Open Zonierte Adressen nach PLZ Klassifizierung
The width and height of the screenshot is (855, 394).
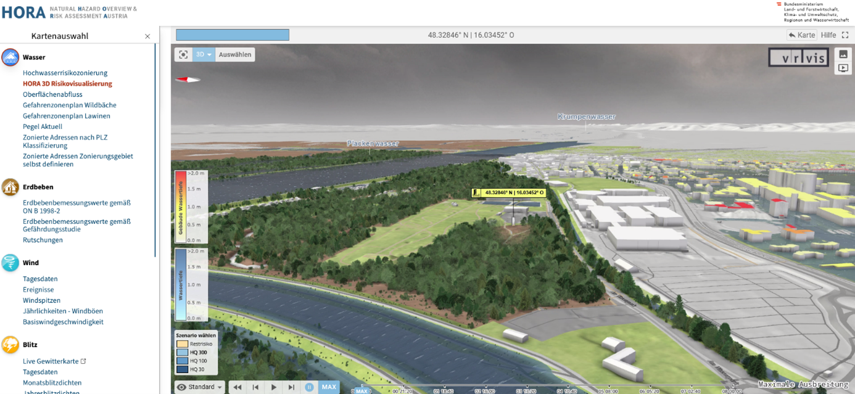pos(65,142)
